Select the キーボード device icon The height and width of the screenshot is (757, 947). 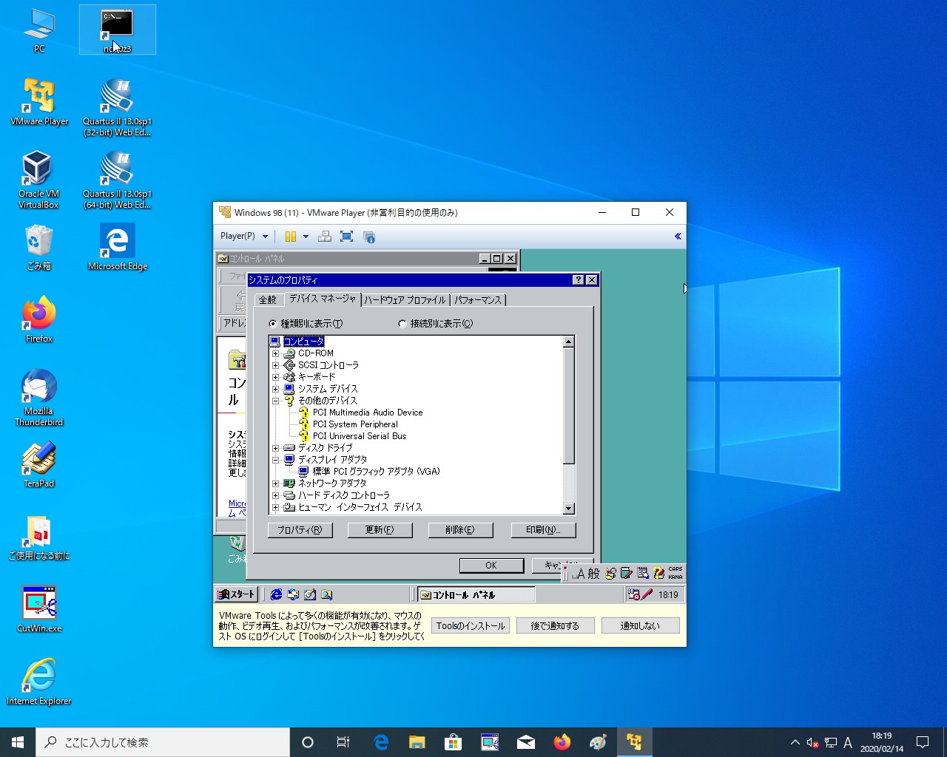pyautogui.click(x=289, y=377)
